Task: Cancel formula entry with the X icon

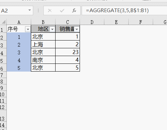Action: point(50,10)
